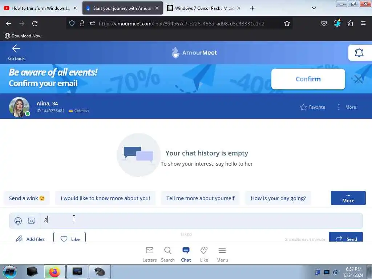Click the URL address bar
The image size is (372, 279).
click(182, 24)
